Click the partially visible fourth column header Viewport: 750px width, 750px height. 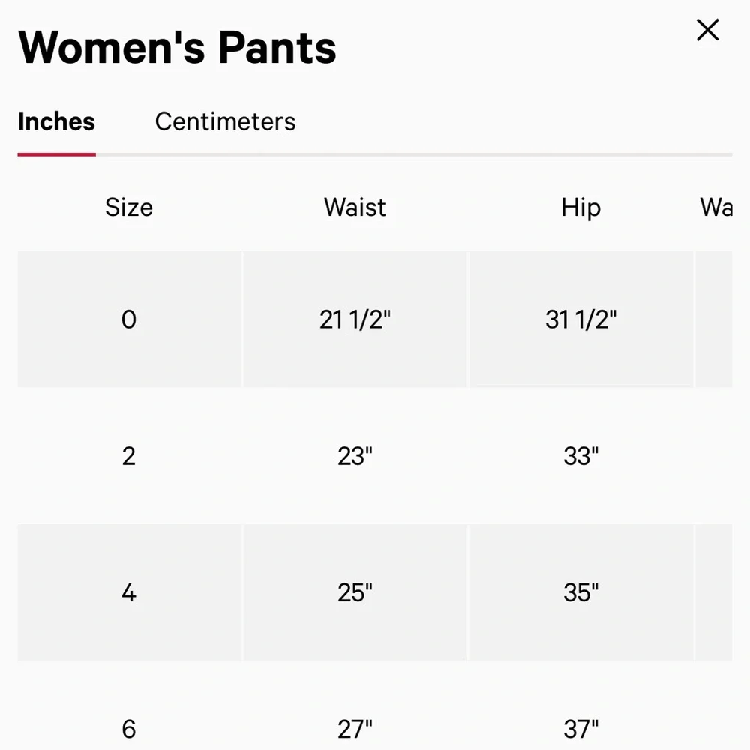tap(716, 208)
